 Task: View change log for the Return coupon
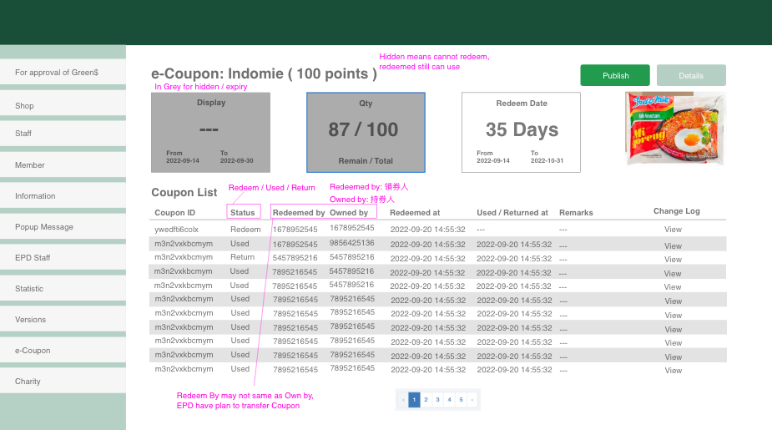click(673, 259)
